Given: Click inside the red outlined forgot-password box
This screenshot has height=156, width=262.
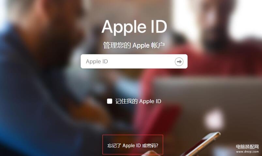Looking at the screenshot, I should pos(133,145).
